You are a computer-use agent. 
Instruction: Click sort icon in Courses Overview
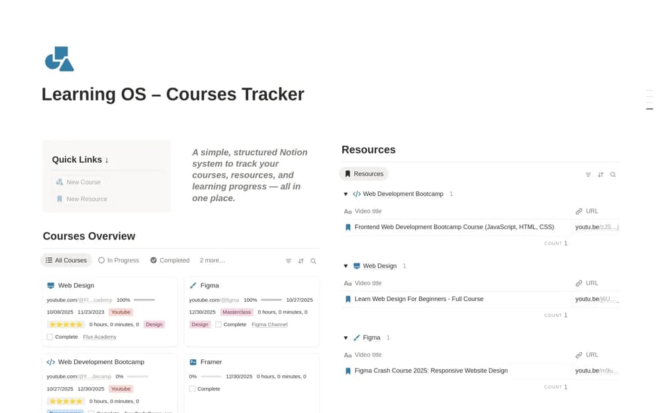click(x=301, y=261)
